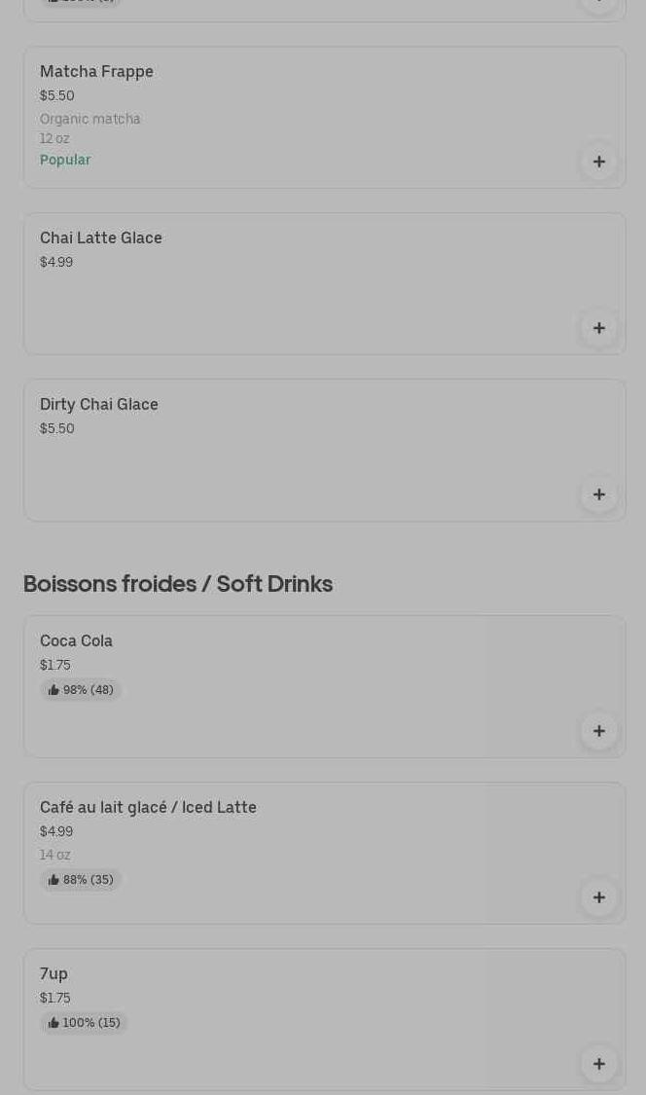Click Boissons froides / Soft Drinks heading
The width and height of the screenshot is (646, 1095).
click(x=178, y=583)
